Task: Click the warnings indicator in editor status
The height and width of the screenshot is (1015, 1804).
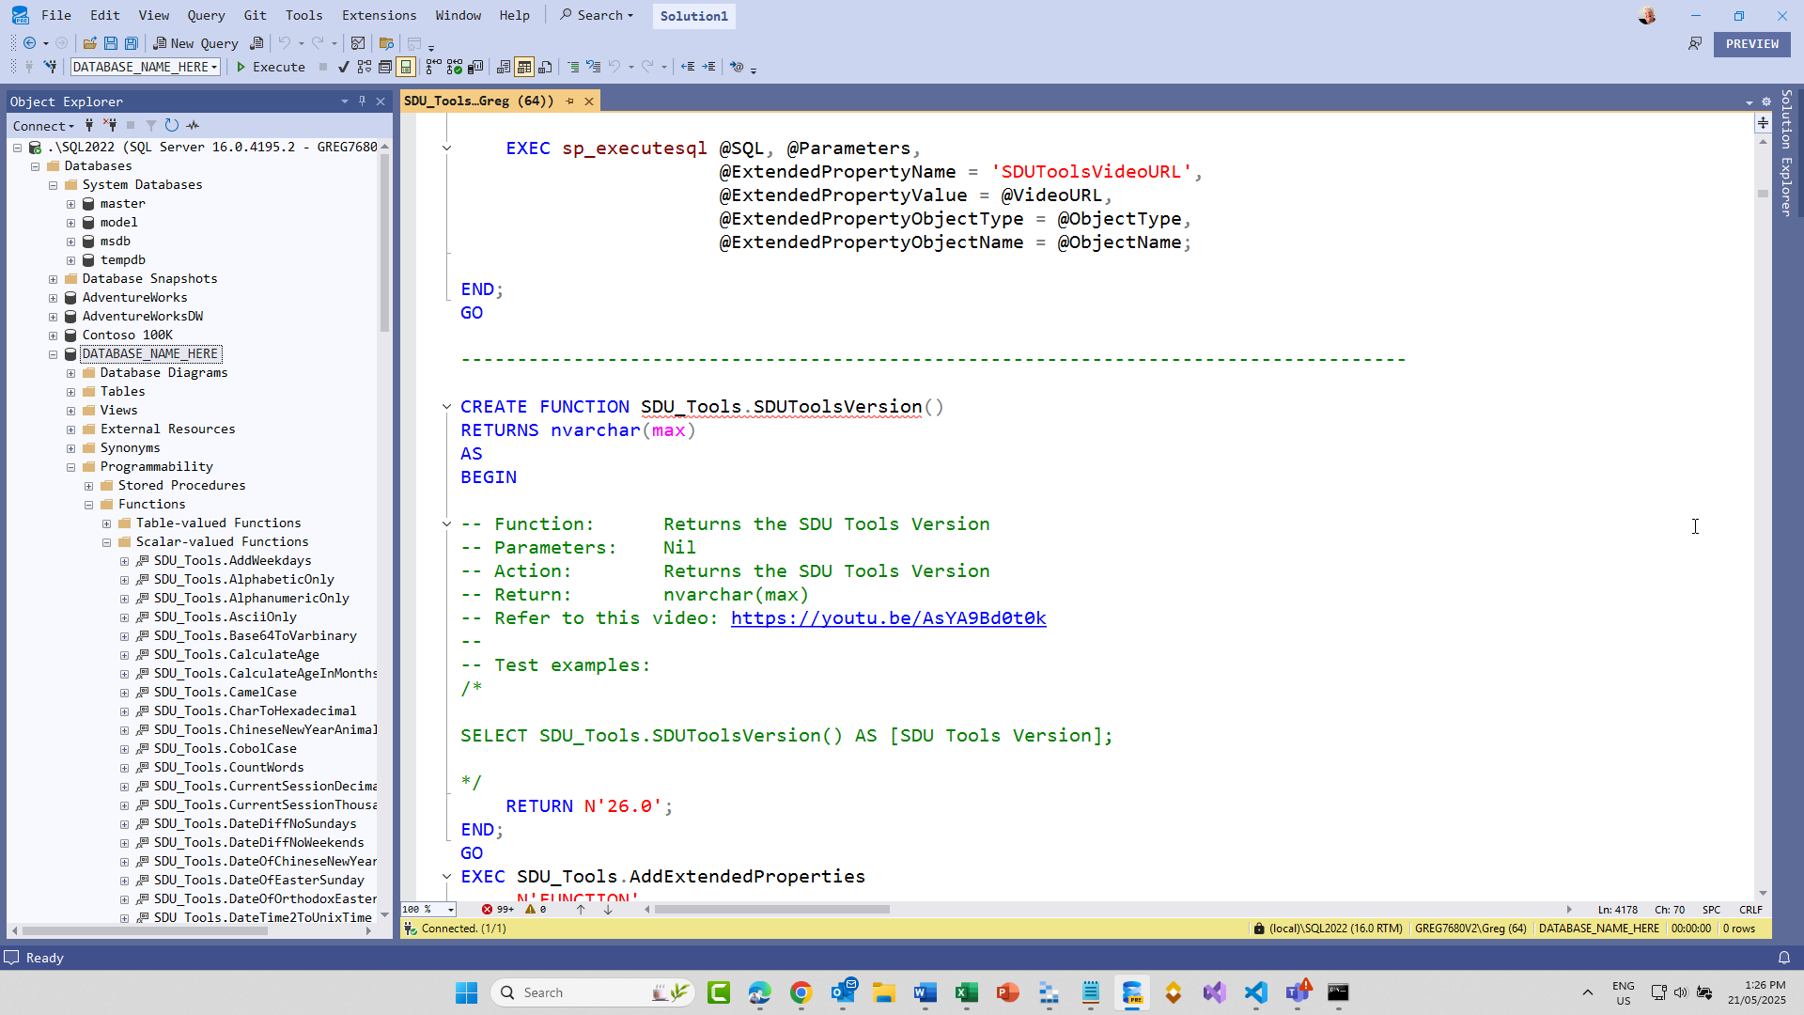Action: click(537, 909)
